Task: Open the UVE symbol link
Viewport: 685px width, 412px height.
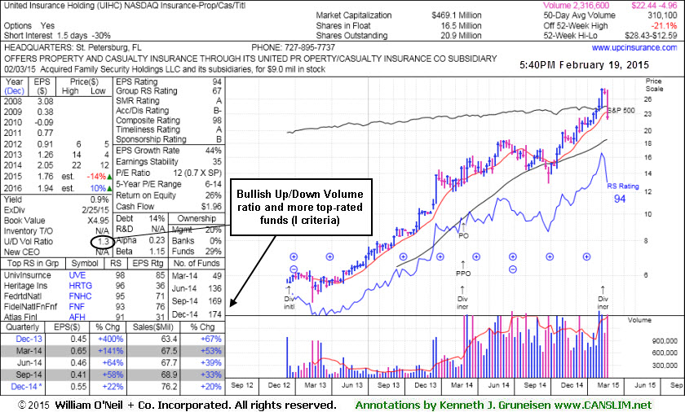Action: click(x=77, y=275)
